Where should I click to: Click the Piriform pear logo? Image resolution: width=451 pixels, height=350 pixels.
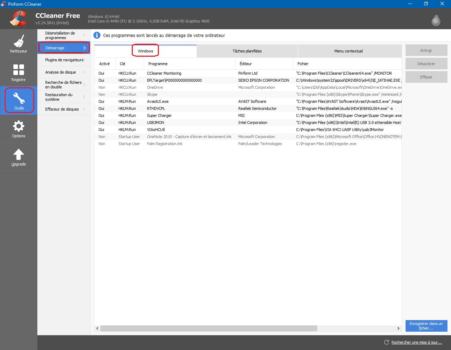[436, 19]
